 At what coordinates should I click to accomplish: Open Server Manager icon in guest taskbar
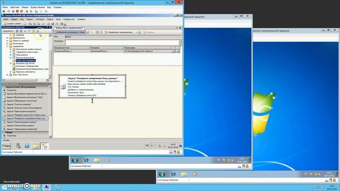click(18, 146)
